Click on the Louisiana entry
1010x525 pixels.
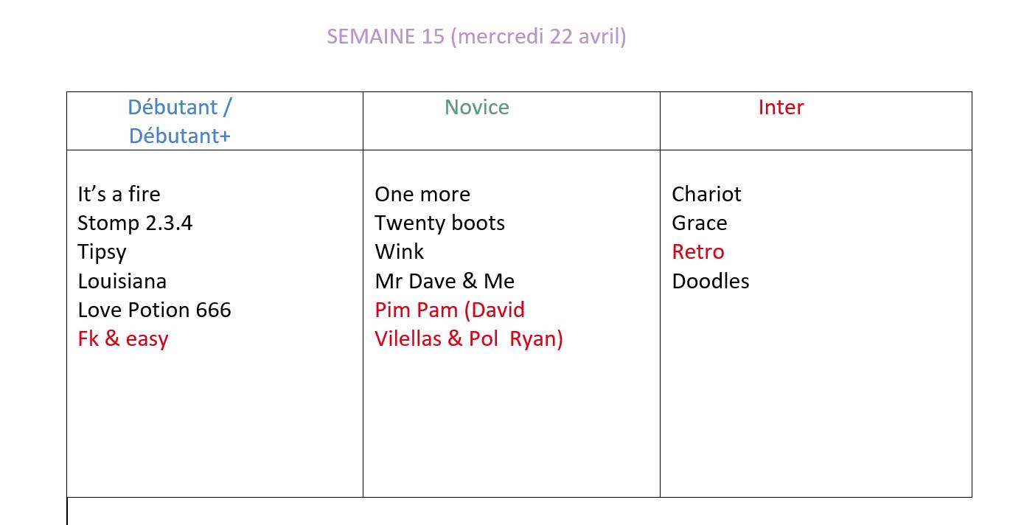[122, 281]
